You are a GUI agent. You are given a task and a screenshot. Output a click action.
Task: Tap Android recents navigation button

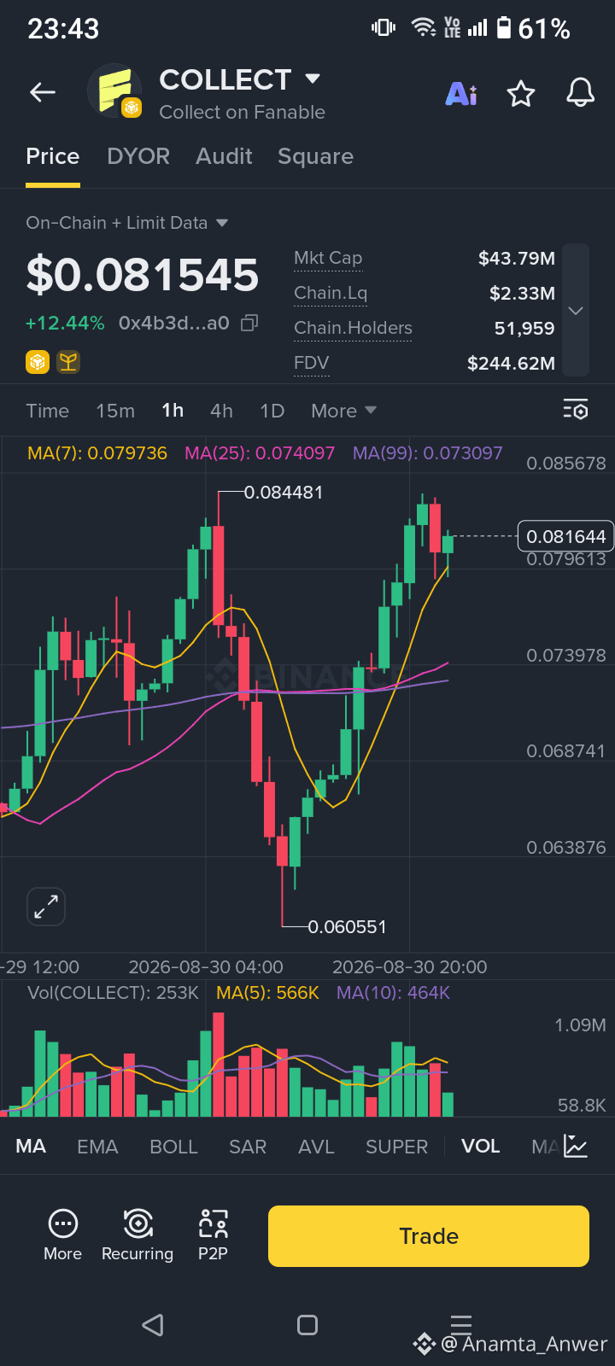click(461, 1323)
